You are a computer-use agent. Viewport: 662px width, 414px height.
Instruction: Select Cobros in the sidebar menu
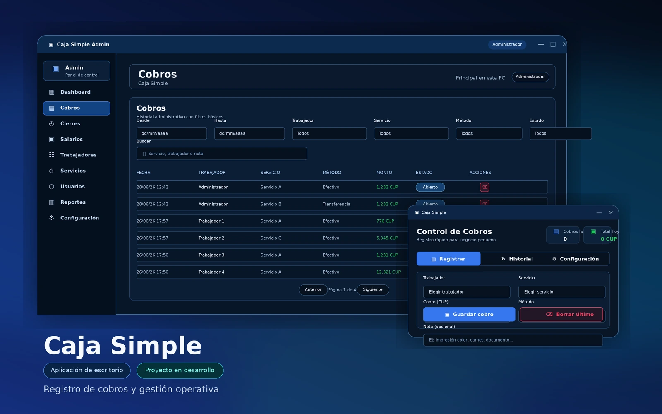(x=77, y=108)
